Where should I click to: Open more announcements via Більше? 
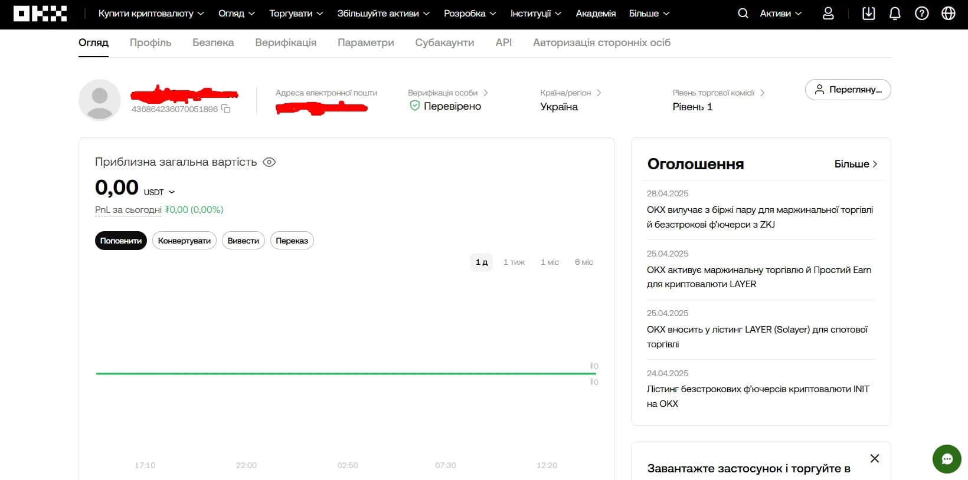(x=856, y=164)
